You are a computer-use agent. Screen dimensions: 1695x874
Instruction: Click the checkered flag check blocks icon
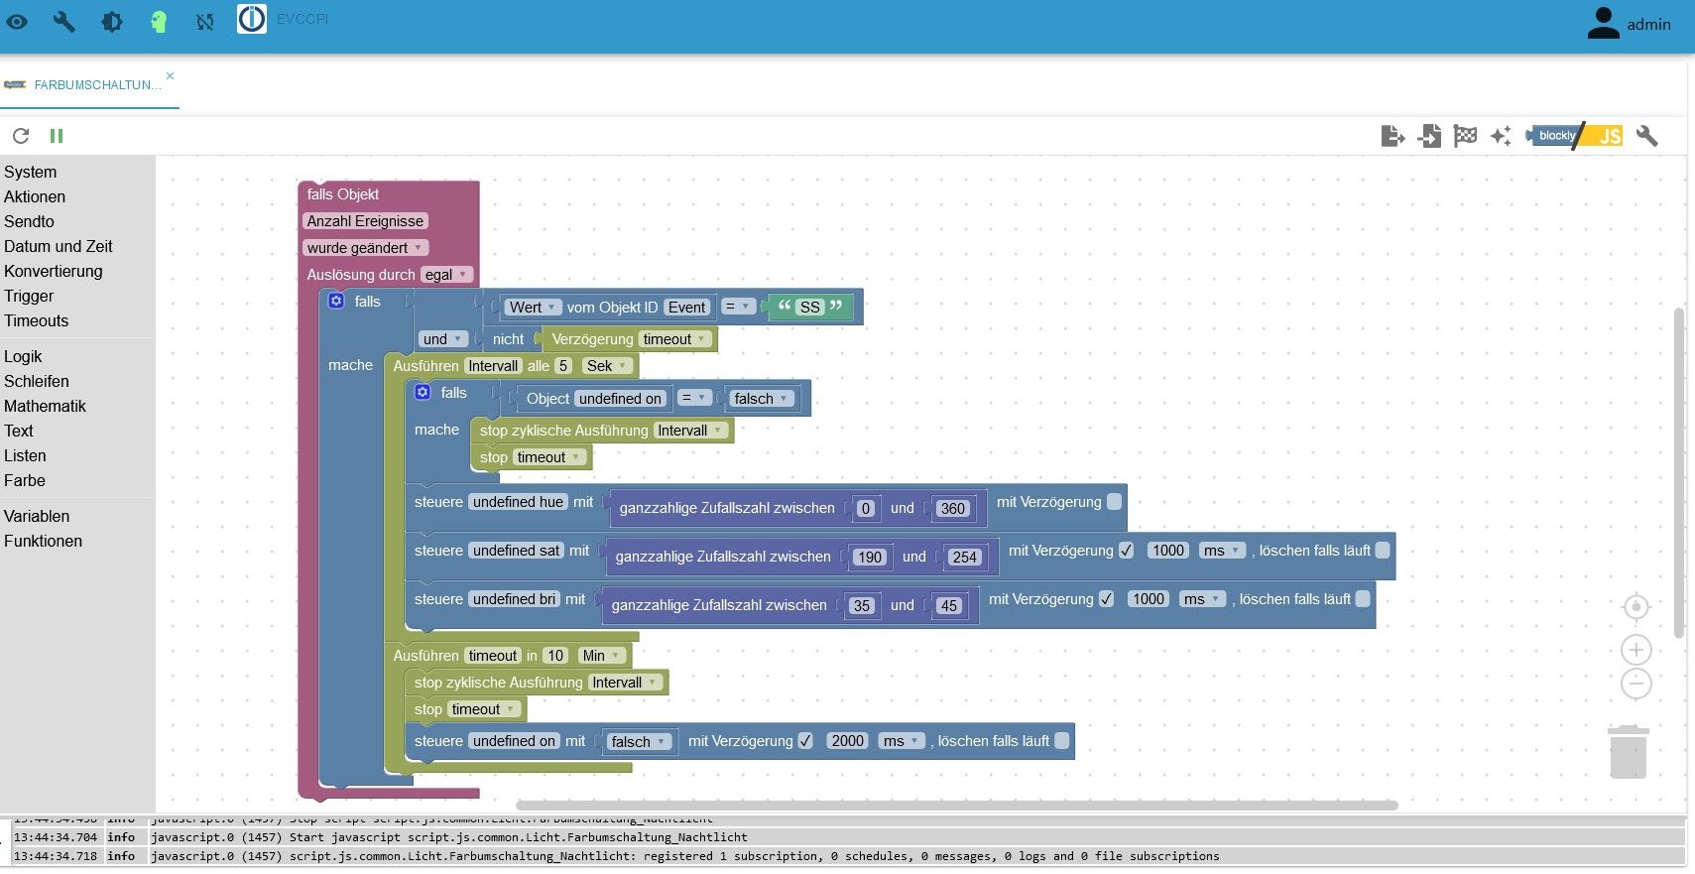pyautogui.click(x=1465, y=136)
